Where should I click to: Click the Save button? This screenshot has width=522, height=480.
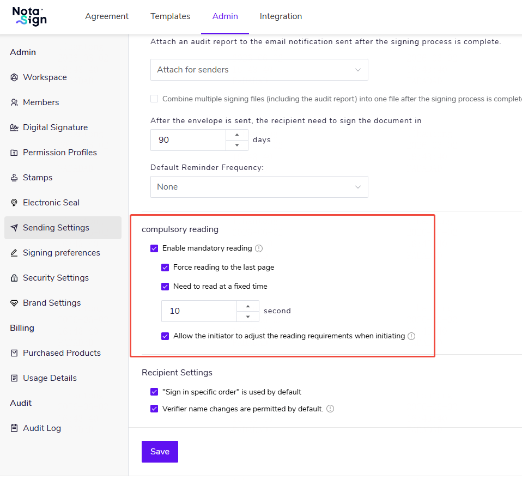[x=160, y=451]
